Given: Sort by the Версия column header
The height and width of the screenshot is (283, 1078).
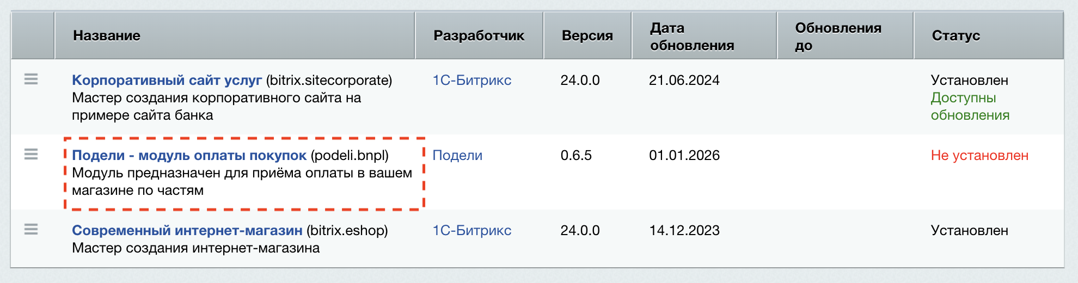Looking at the screenshot, I should coord(587,36).
